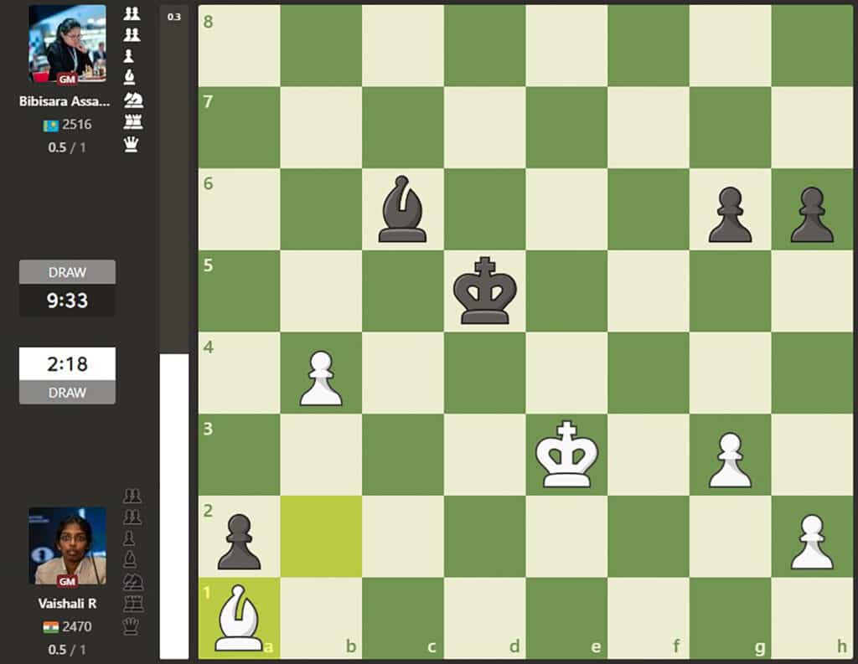Click the DRAW label above 9:33 clock

pyautogui.click(x=67, y=272)
